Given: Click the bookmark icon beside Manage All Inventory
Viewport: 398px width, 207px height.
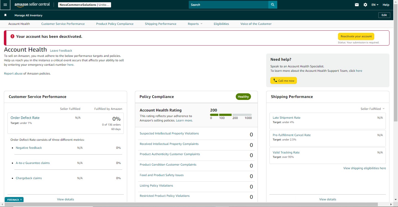Looking at the screenshot, I should pos(5,15).
